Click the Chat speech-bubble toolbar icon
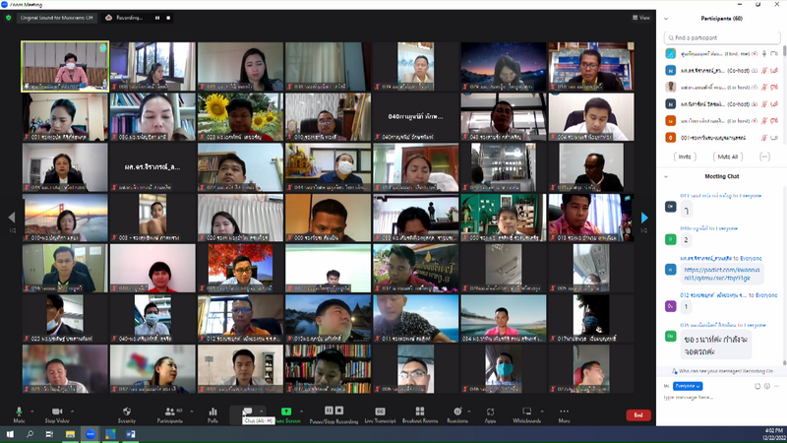 (248, 411)
